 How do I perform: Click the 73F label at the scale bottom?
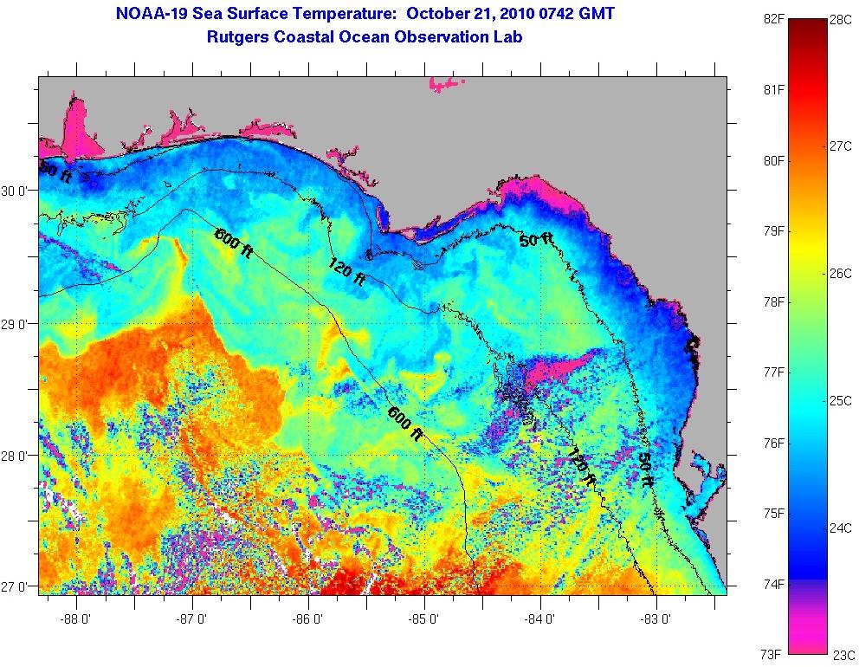pyautogui.click(x=772, y=654)
